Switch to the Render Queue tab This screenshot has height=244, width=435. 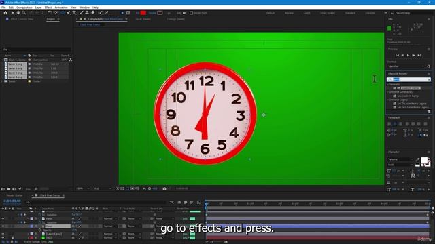pos(14,195)
